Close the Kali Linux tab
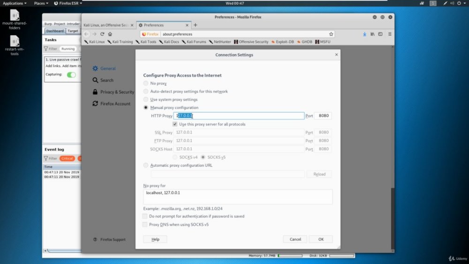Viewport: 469px width, 264px height. click(132, 25)
